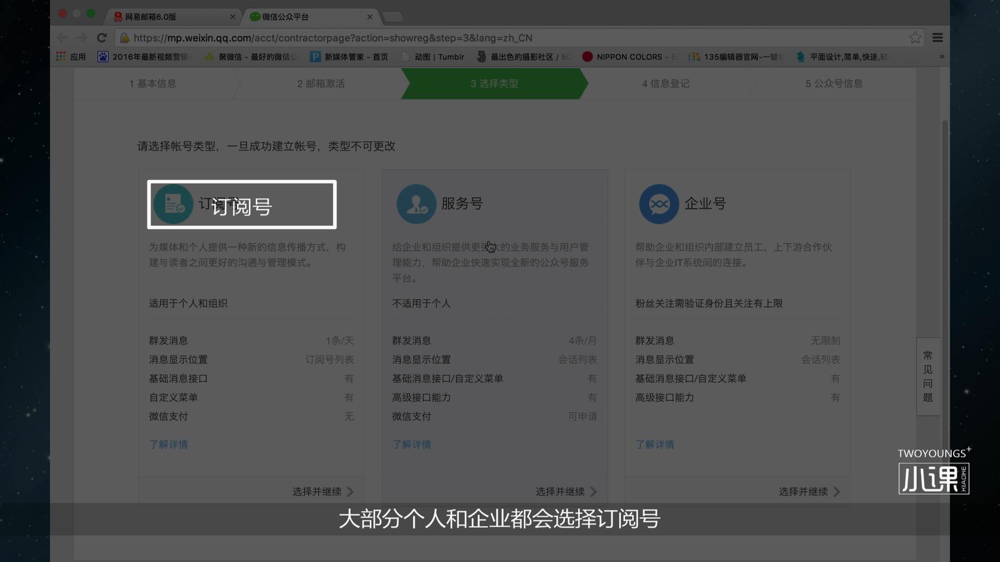Click the back navigation arrow
Screen dimensions: 1000x562
pyautogui.click(x=63, y=37)
